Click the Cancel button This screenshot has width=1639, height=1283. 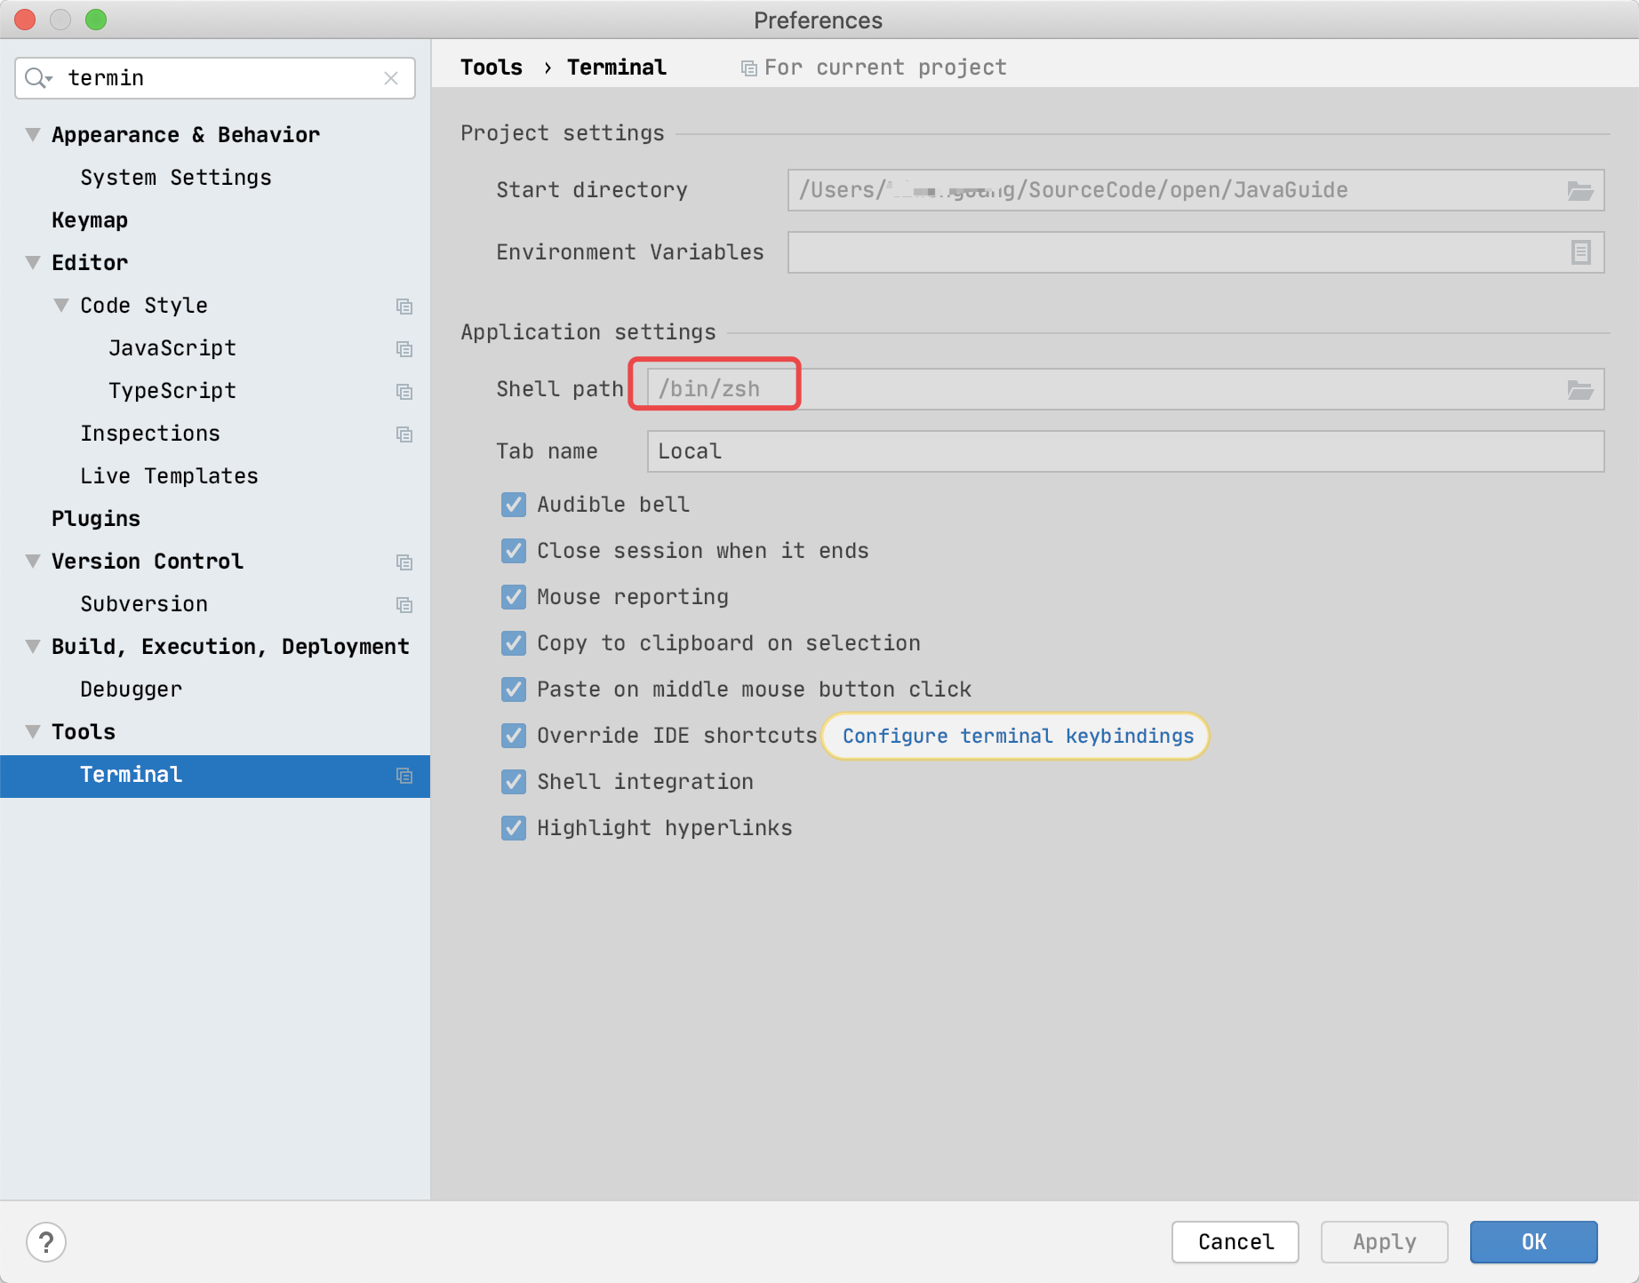1235,1241
